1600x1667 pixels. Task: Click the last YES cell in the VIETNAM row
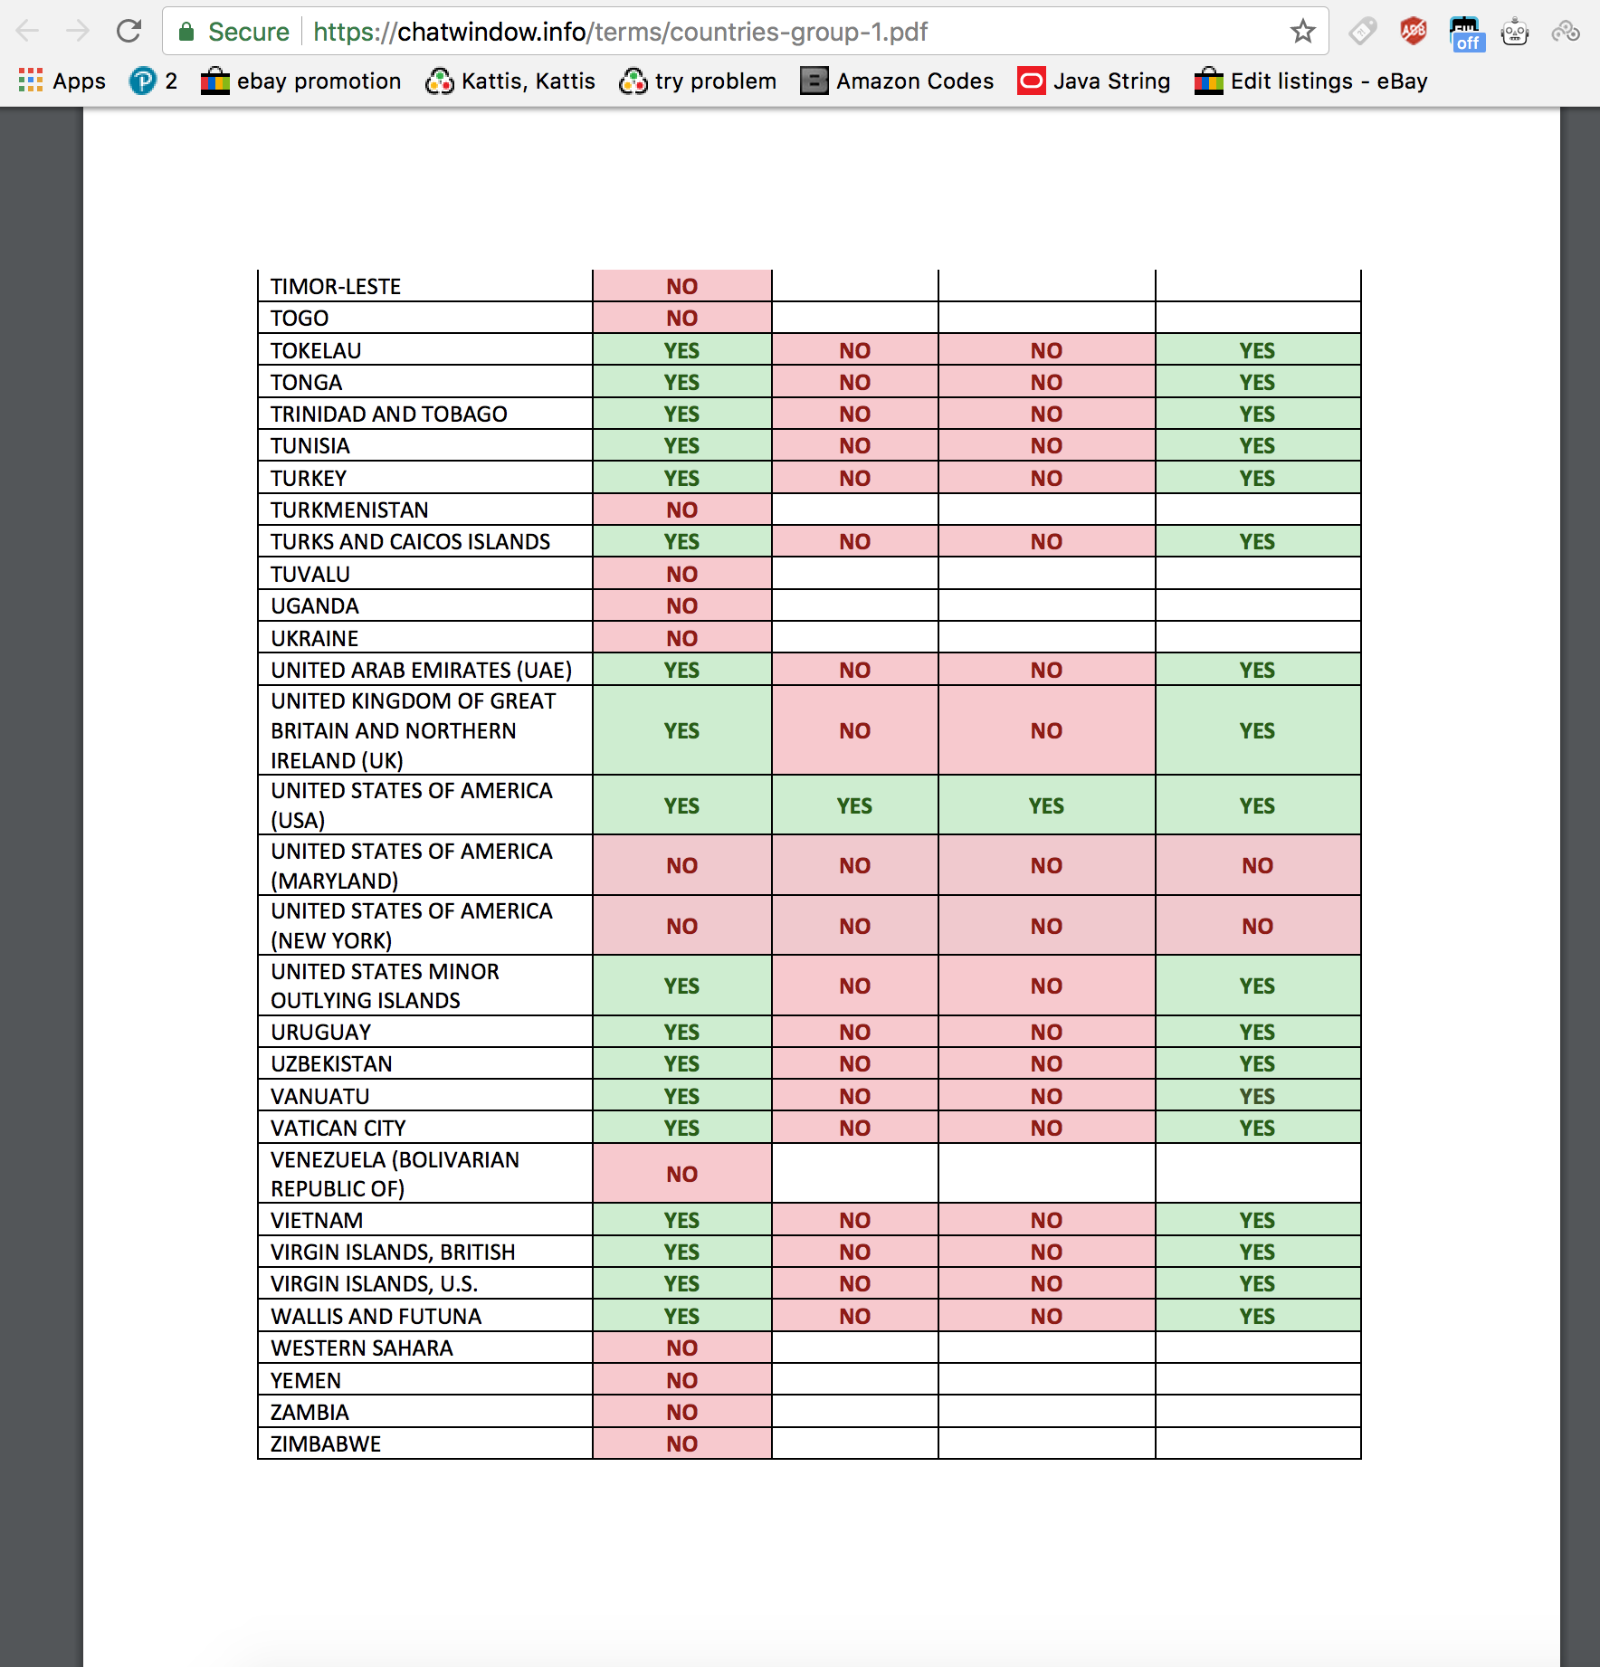[1258, 1220]
